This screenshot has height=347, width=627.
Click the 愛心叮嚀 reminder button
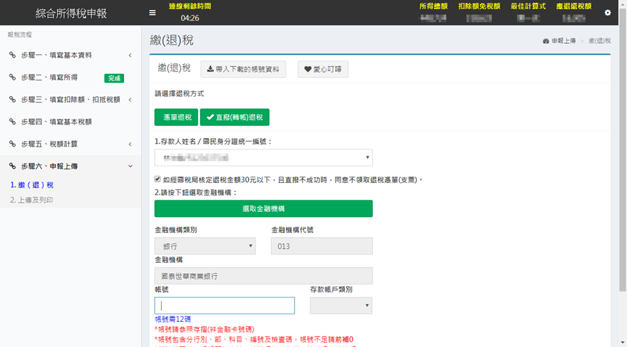click(x=323, y=70)
